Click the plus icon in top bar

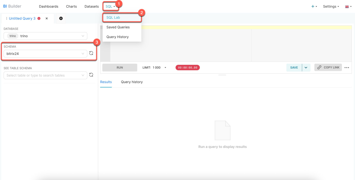(x=314, y=6)
